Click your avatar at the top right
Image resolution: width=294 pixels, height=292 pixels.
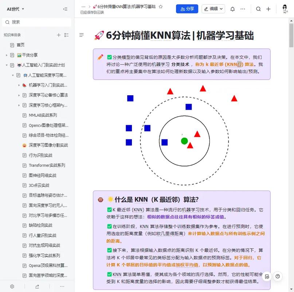pos(285,9)
